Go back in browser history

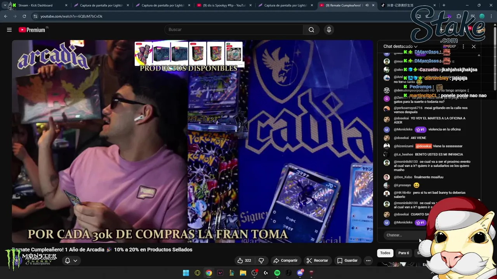tap(5, 16)
